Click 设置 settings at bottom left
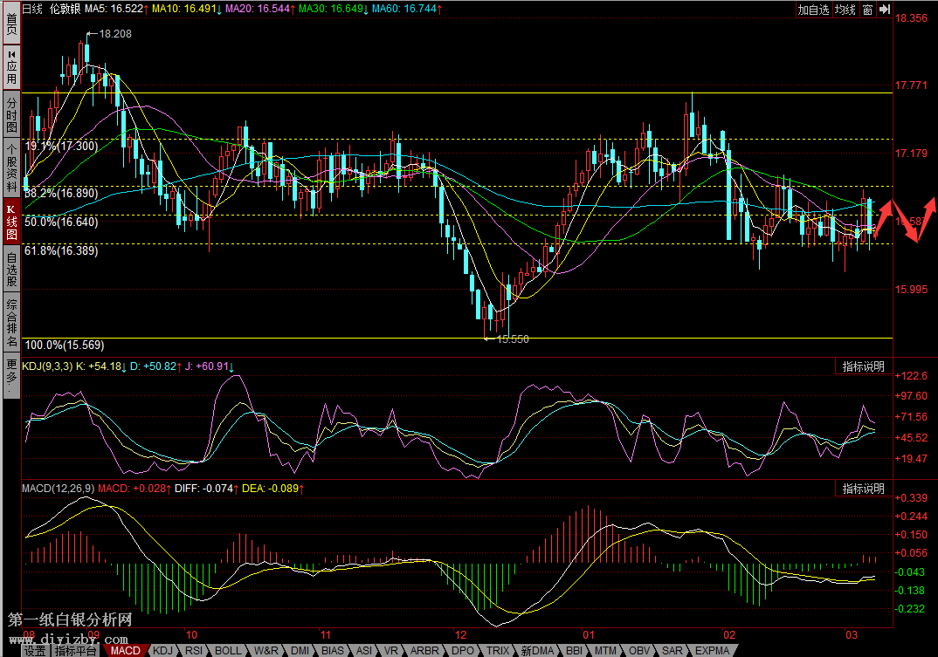938x657 pixels. tap(35, 651)
